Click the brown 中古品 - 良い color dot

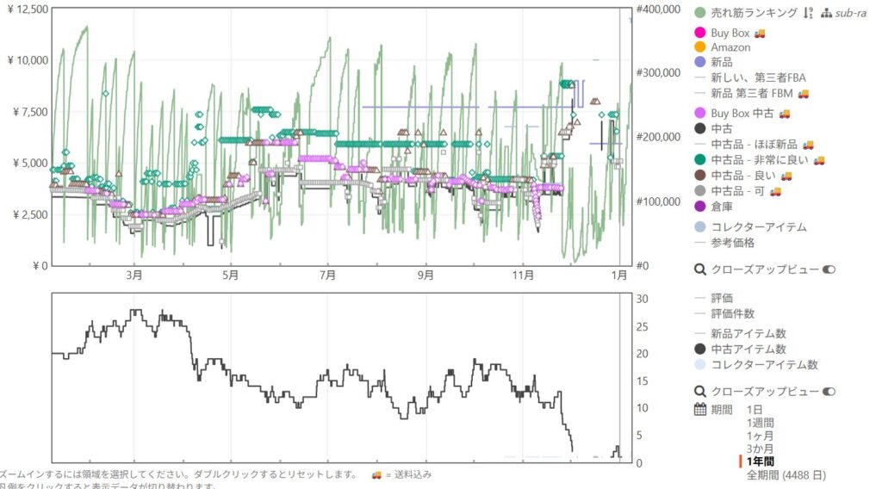(x=700, y=175)
